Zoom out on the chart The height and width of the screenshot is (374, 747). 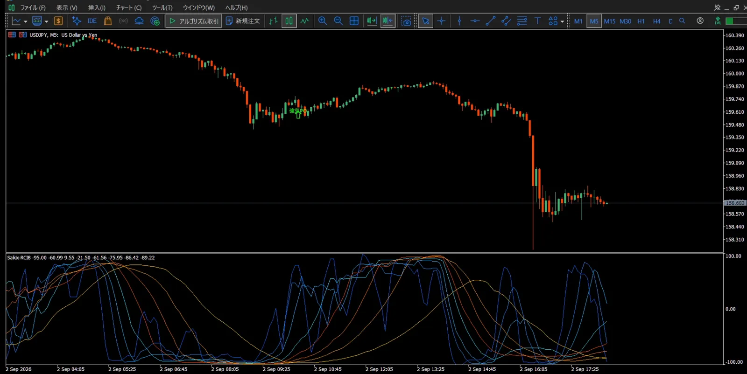(x=338, y=21)
